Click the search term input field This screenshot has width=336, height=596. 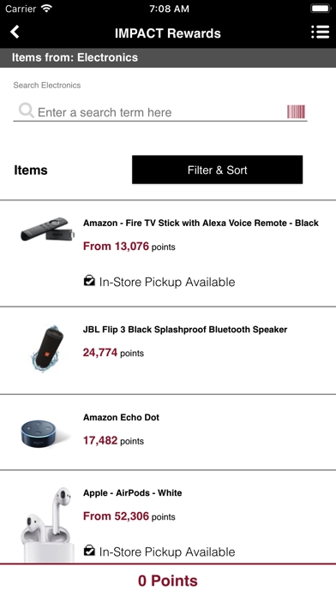click(x=160, y=112)
